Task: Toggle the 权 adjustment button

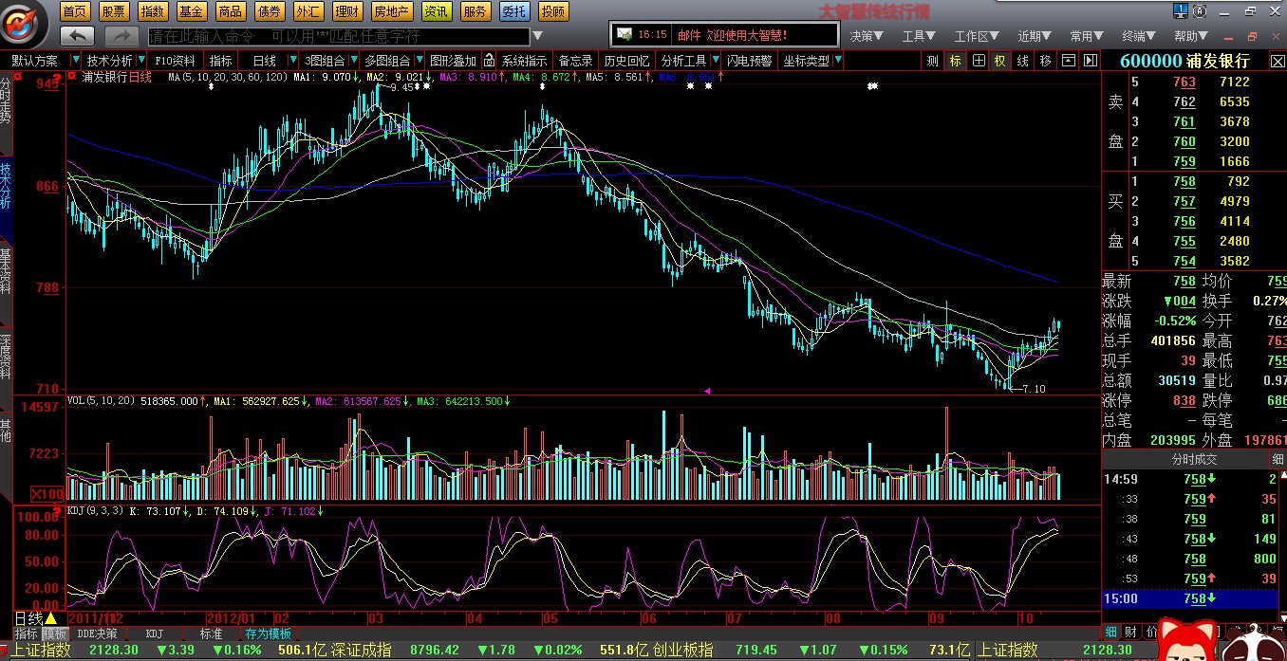Action: coord(999,61)
